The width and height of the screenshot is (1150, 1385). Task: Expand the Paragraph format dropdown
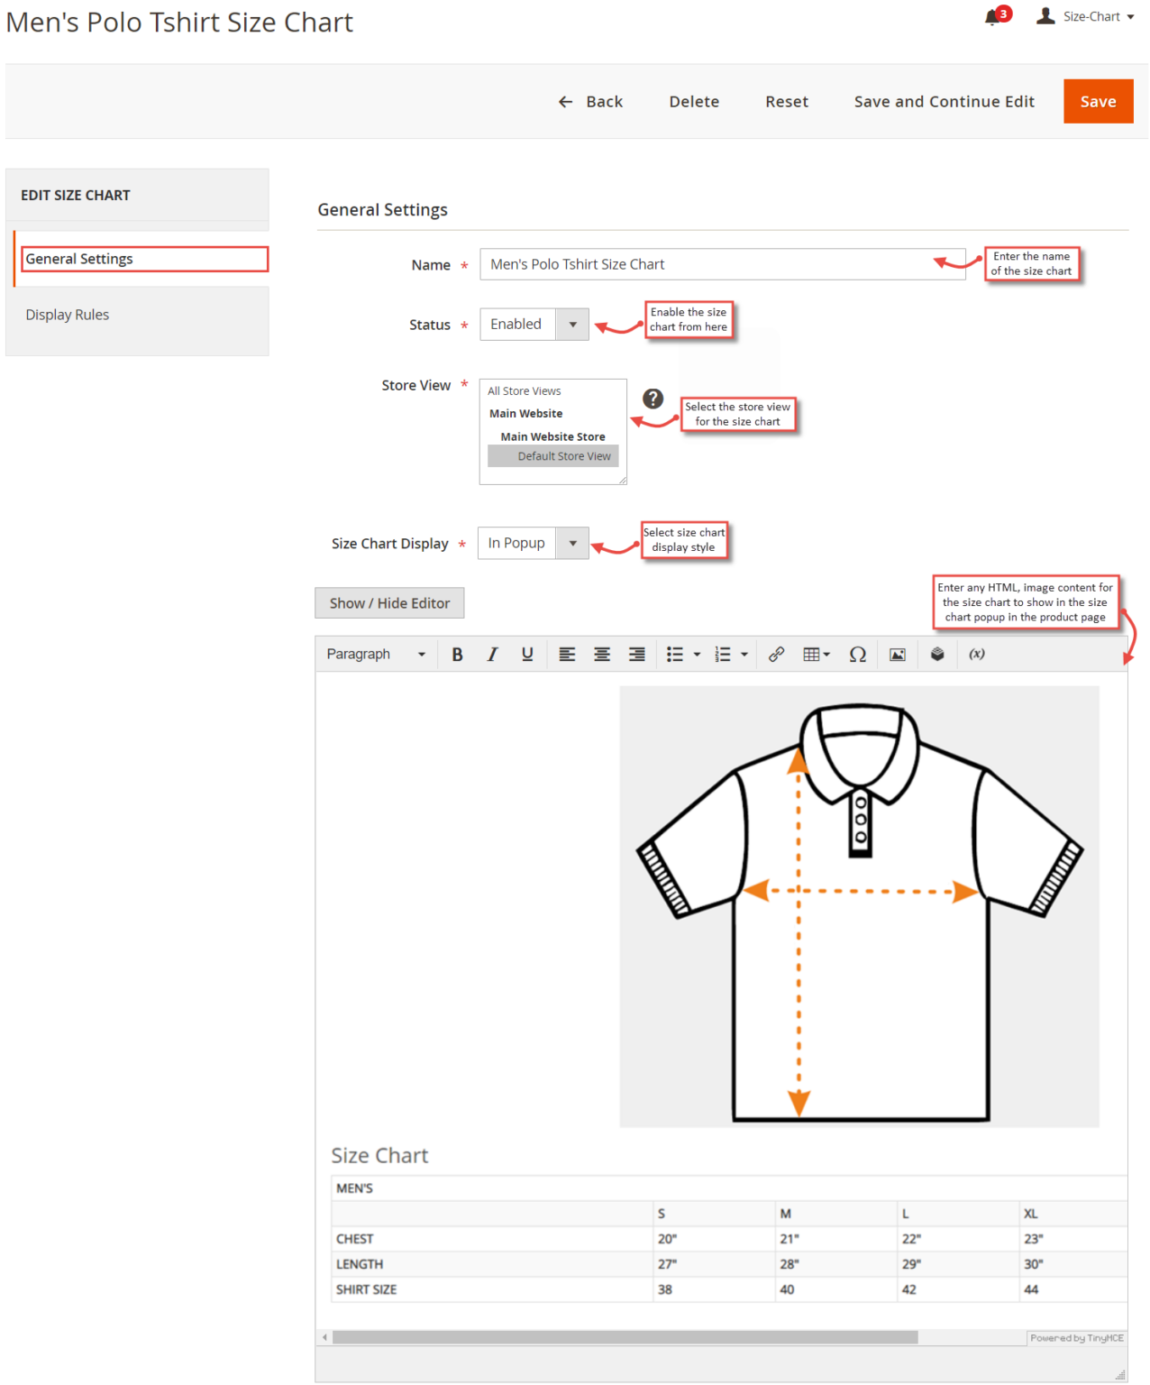(375, 654)
